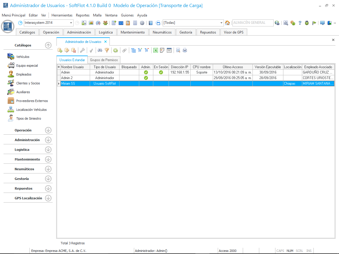Screen dimensions: 339x254
Task: Export the grid with the Excel icon
Action: pyautogui.click(x=155, y=50)
